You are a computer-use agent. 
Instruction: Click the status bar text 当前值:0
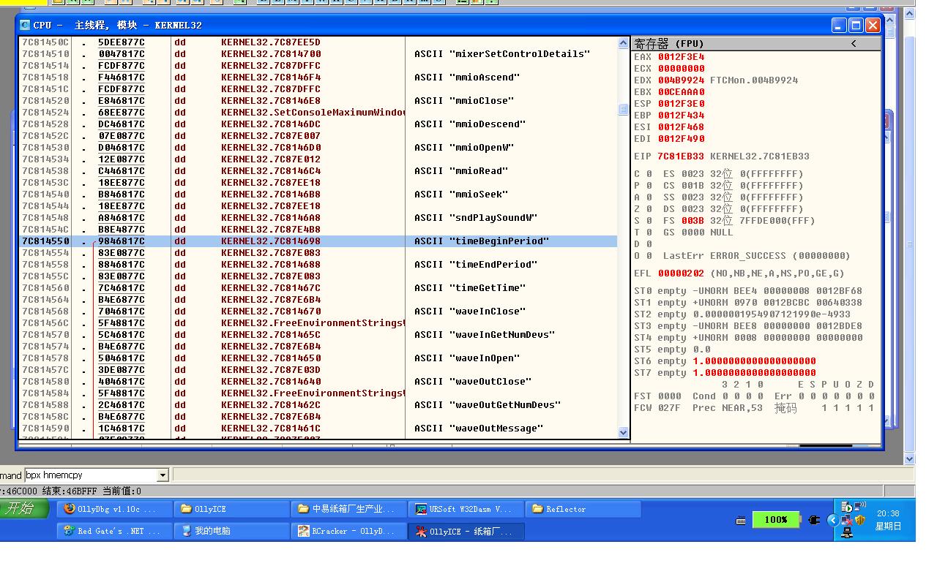(x=122, y=491)
